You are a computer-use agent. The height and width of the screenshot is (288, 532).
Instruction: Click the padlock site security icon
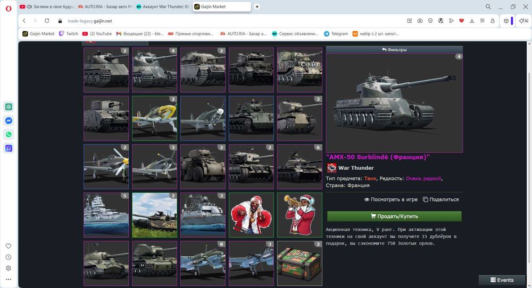tap(60, 21)
